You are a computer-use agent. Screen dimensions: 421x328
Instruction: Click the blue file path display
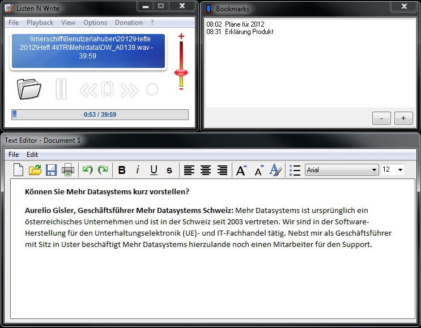[88, 51]
